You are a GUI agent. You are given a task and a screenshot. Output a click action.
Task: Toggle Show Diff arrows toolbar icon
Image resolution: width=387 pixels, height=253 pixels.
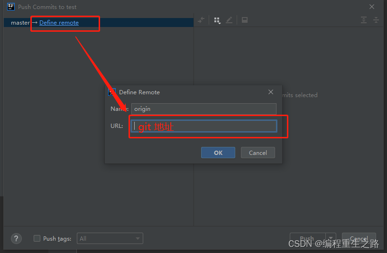coord(201,20)
